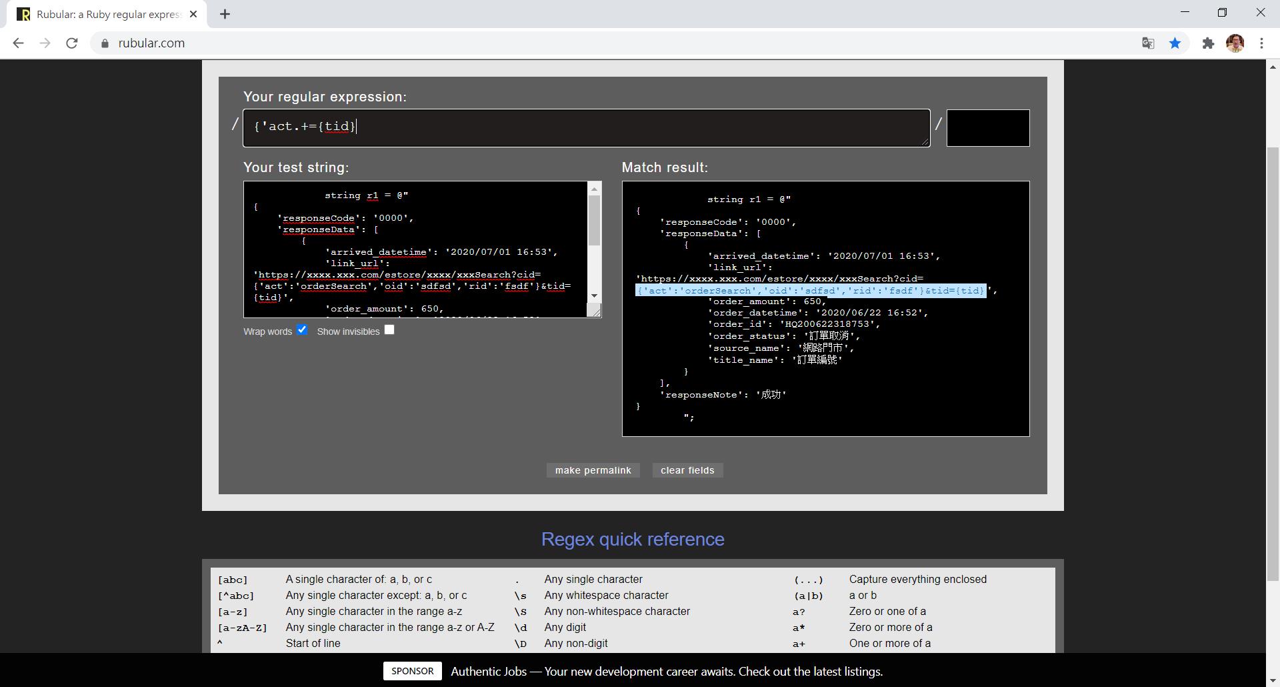The width and height of the screenshot is (1280, 687).
Task: Click the 'Your regular expression:' label
Action: click(x=325, y=97)
